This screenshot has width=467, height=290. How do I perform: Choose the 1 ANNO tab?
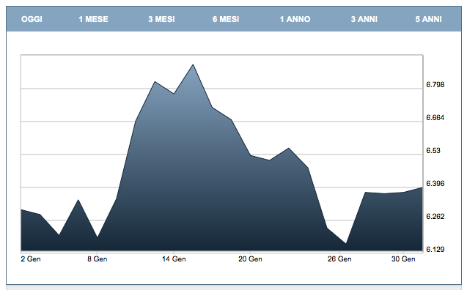pos(295,19)
